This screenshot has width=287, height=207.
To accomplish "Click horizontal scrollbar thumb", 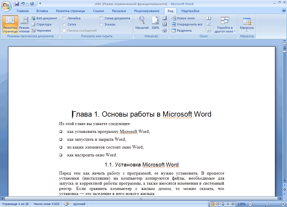I will point(141,199).
